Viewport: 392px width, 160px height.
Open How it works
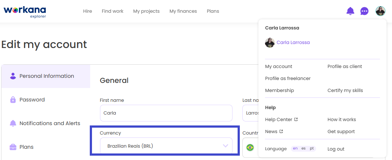tap(342, 119)
